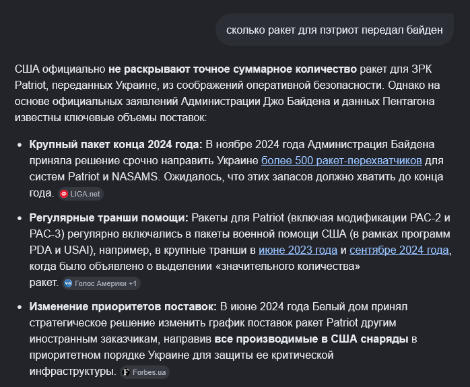Click heading Регулярные транши помощи
Viewport: 470px width, 387px height.
tap(109, 218)
